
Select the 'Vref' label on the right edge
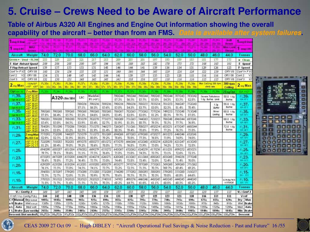coord(245,196)
